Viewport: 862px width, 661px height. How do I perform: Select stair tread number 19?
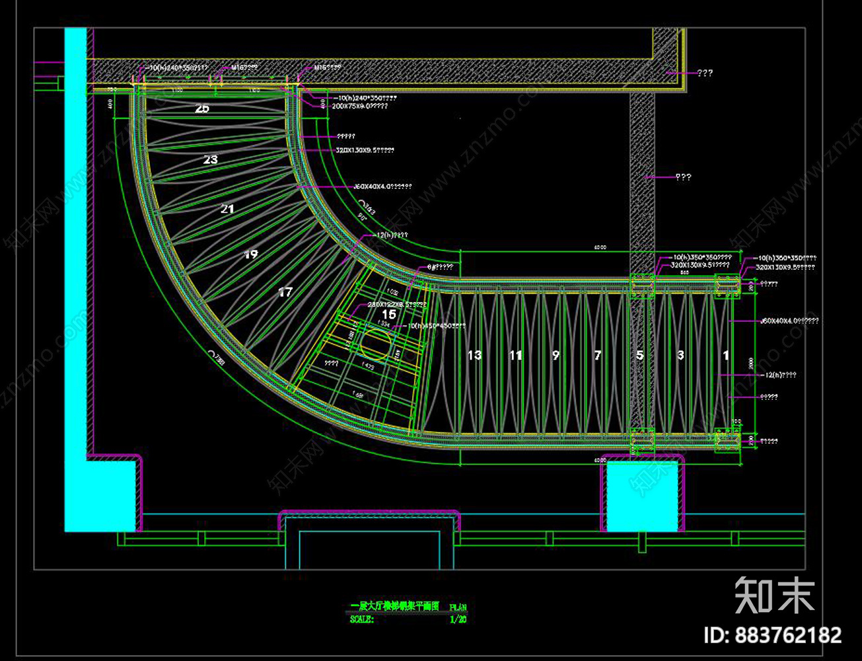tap(250, 254)
